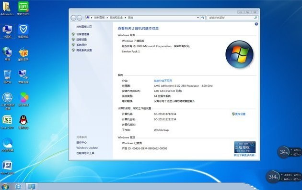This screenshot has width=302, height=190.
Task: Click the Forward arrow in System window
Action: pos(80,18)
